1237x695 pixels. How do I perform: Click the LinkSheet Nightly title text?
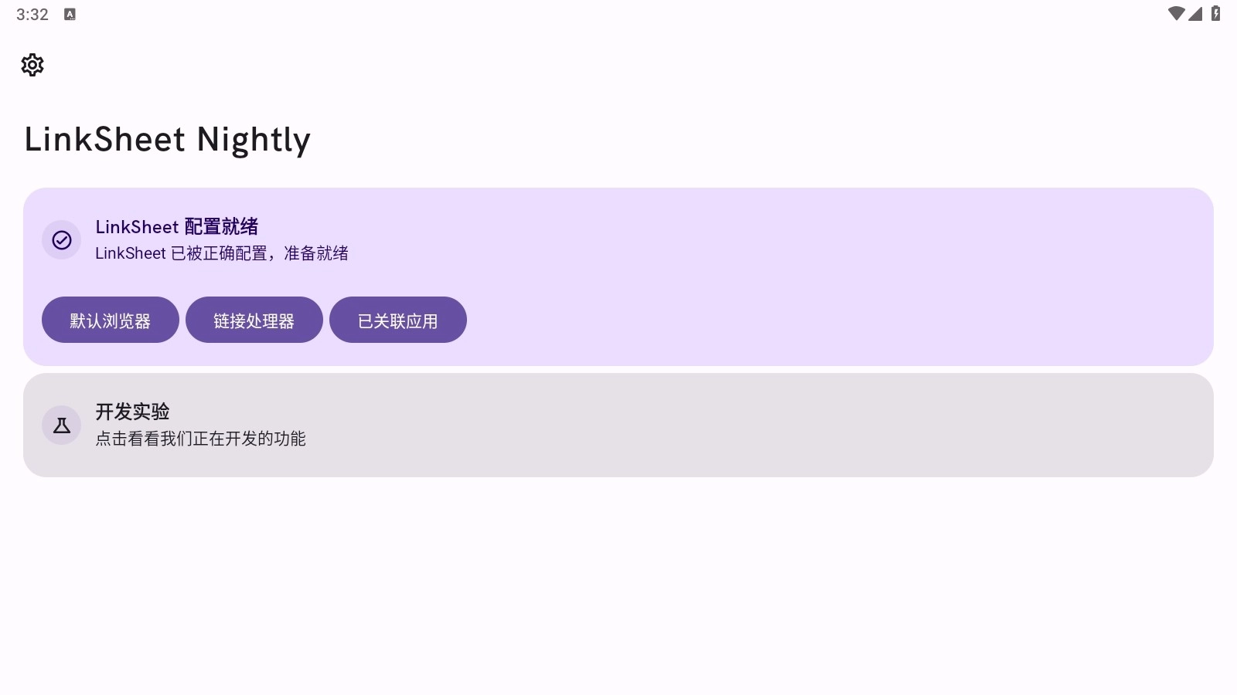(168, 140)
